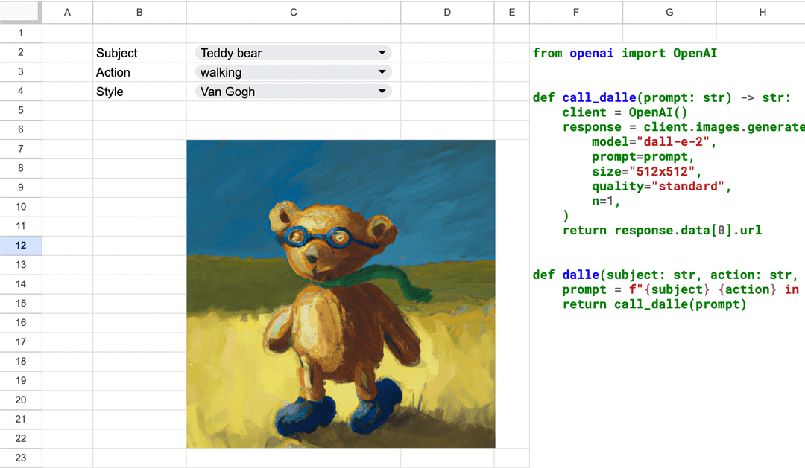Image resolution: width=805 pixels, height=468 pixels.
Task: Select row 20 header
Action: [21, 400]
